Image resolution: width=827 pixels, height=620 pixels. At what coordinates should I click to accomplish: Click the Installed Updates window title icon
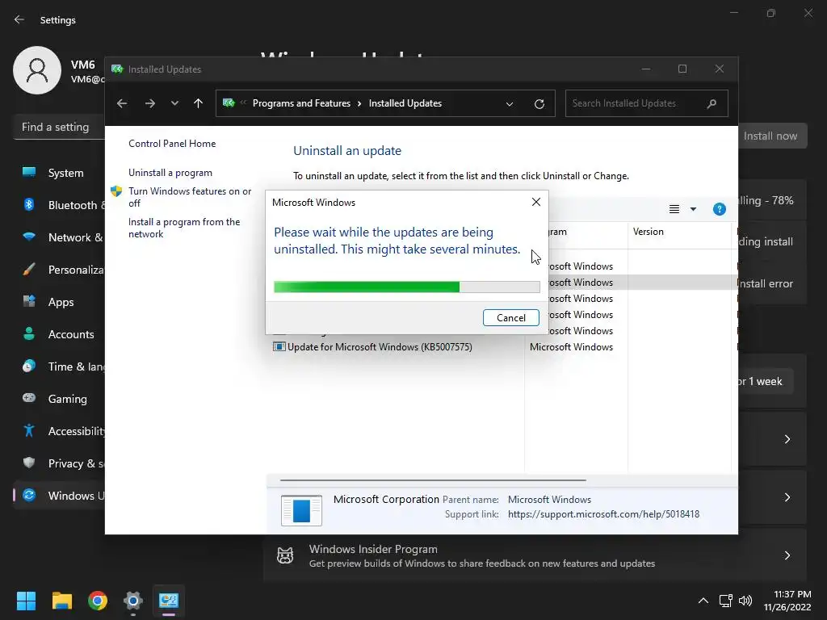click(117, 69)
